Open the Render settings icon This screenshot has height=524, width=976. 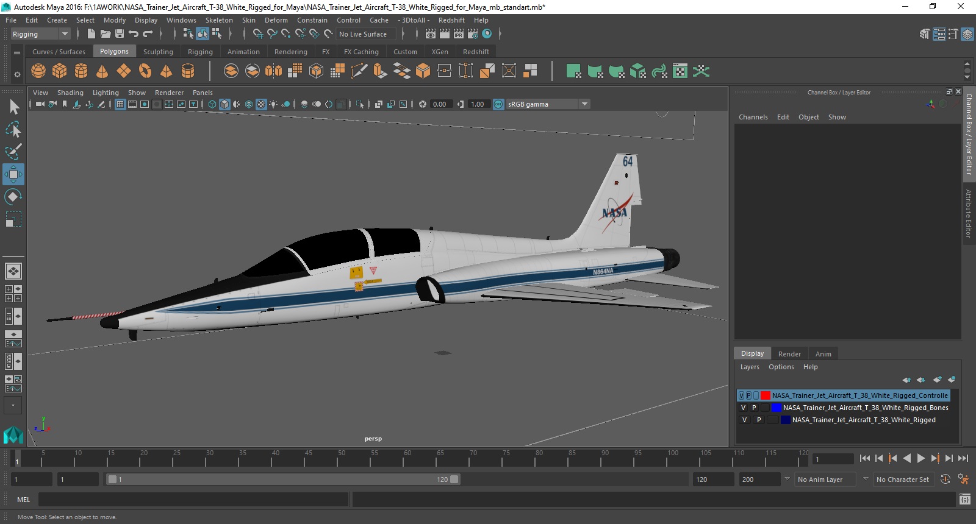[473, 34]
